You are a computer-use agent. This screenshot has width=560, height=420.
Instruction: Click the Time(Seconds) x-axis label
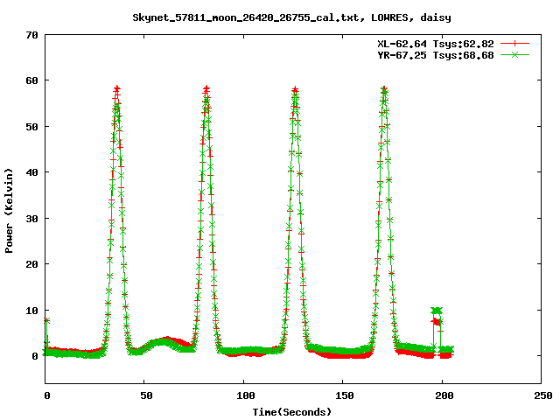point(291,412)
